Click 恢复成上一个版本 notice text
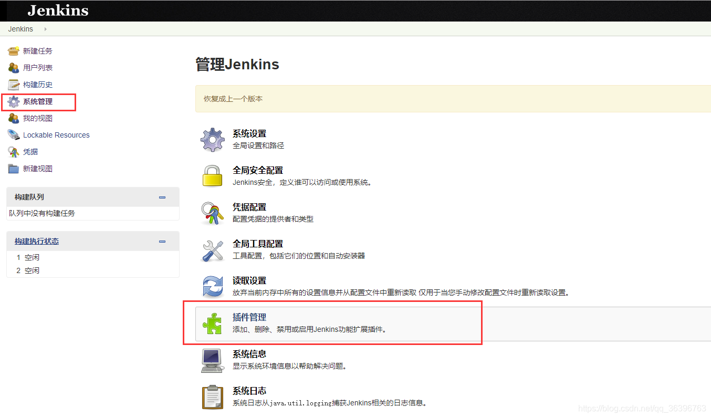 tap(233, 99)
